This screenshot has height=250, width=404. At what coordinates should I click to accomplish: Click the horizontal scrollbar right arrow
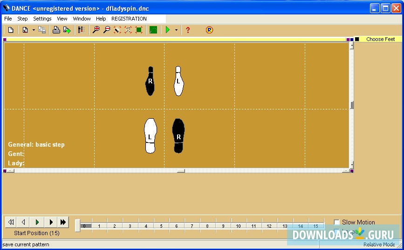(346, 171)
